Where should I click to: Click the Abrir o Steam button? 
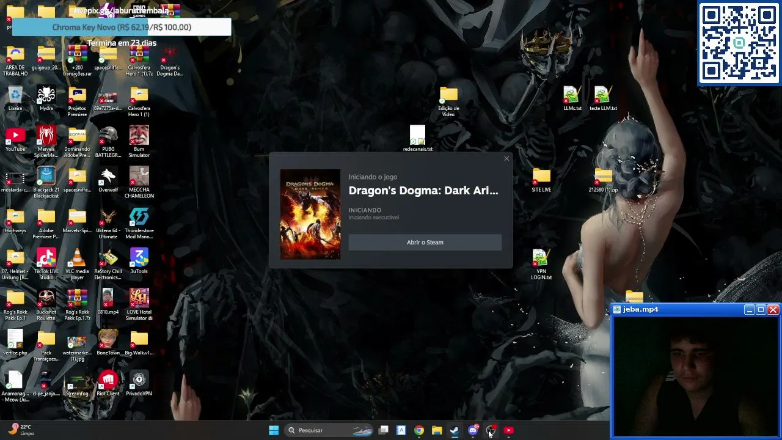425,242
